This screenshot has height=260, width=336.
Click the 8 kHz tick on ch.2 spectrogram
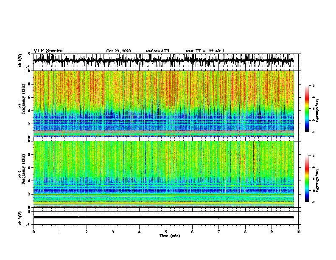(29, 155)
